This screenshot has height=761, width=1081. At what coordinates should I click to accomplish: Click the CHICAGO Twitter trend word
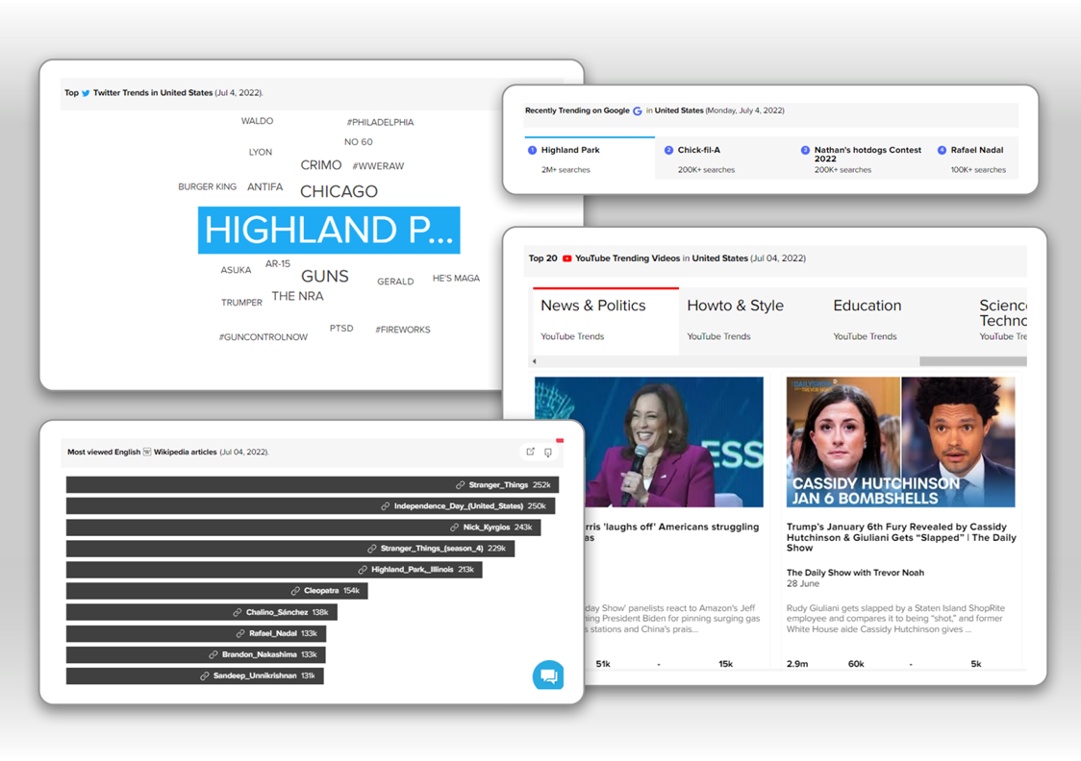coord(339,191)
